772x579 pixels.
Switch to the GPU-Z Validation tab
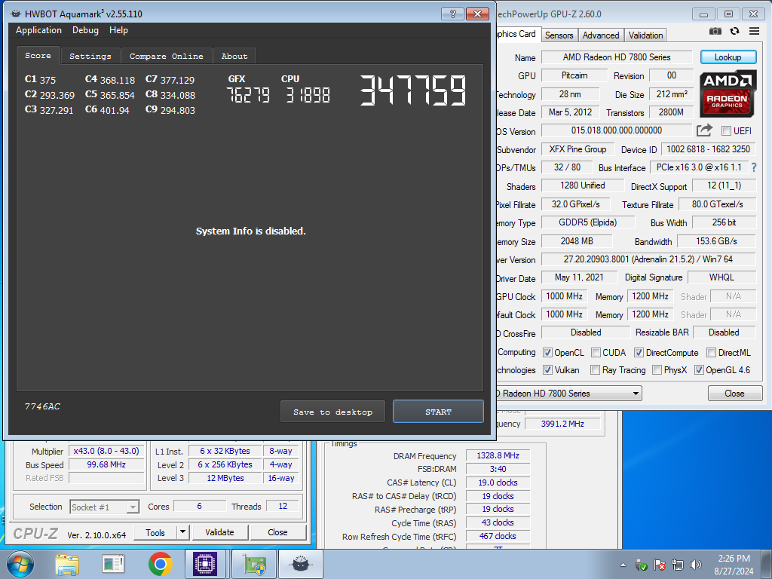click(645, 35)
